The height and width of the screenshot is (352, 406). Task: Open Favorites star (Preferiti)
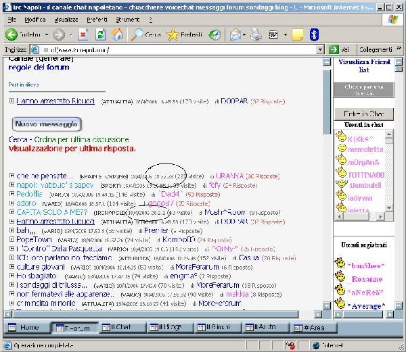pyautogui.click(x=173, y=34)
